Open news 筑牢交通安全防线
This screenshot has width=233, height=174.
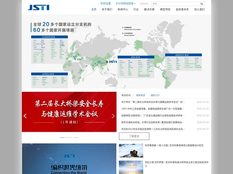tap(153, 122)
